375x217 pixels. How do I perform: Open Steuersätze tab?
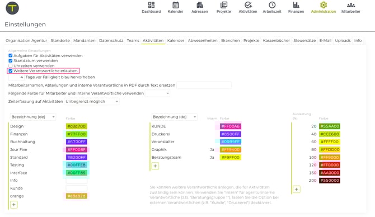coord(304,41)
